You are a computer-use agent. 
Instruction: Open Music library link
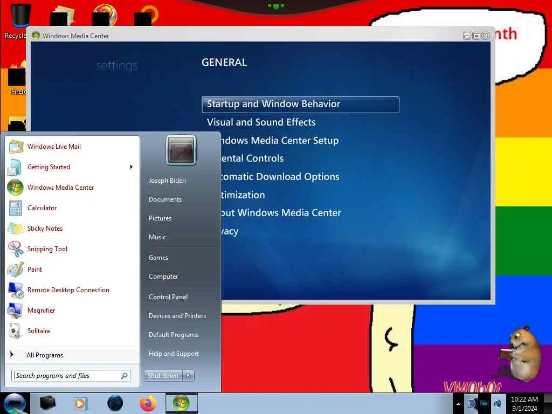pyautogui.click(x=157, y=237)
